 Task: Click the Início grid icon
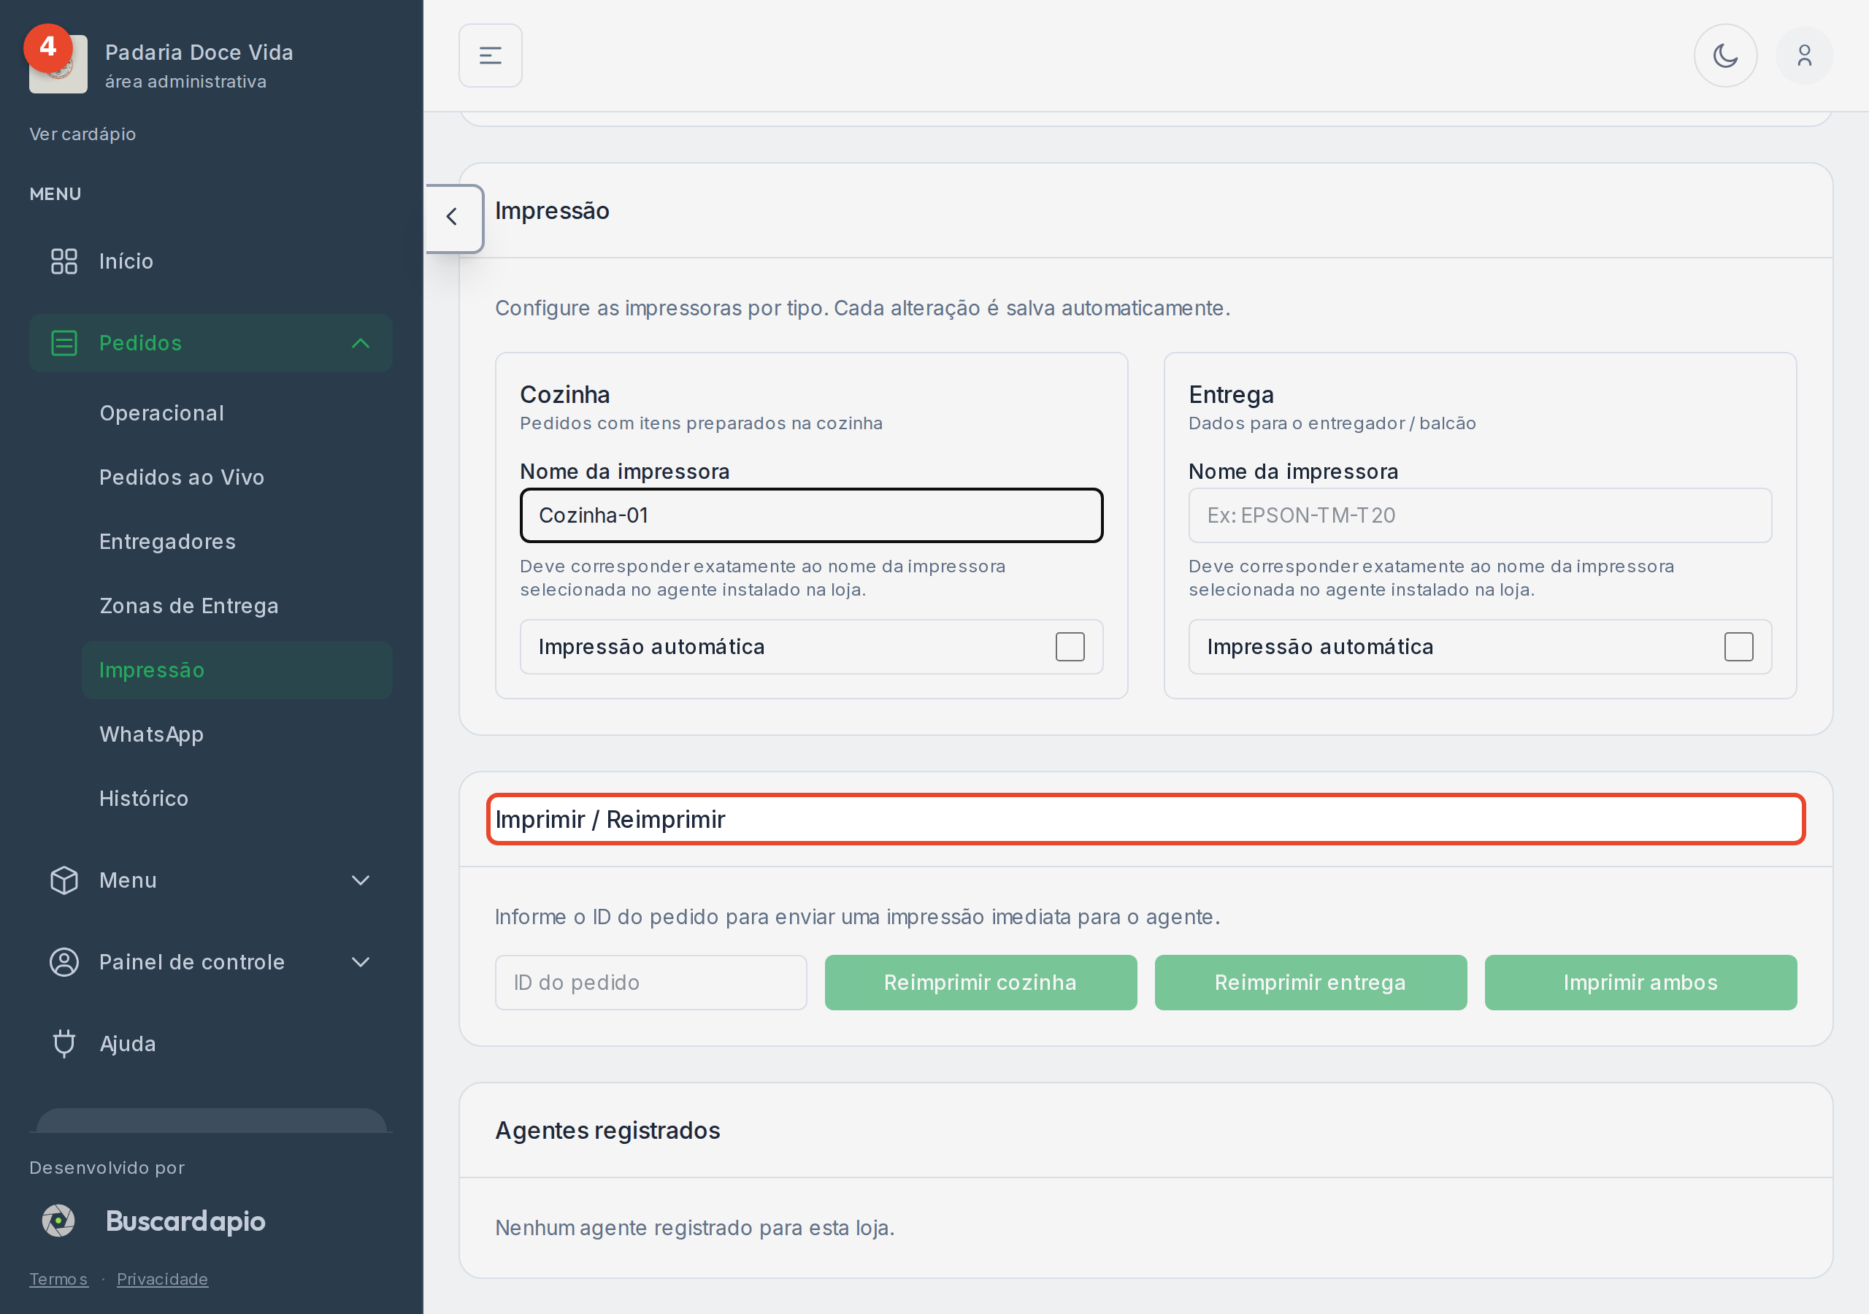click(x=64, y=261)
